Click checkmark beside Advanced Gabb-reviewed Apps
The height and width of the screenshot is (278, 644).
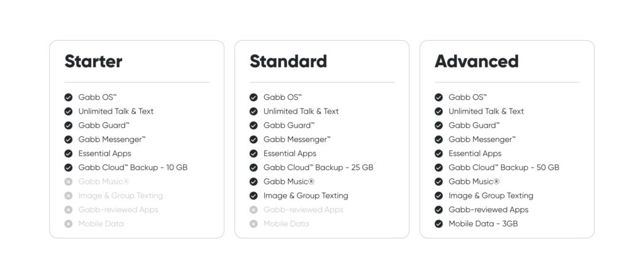point(438,210)
